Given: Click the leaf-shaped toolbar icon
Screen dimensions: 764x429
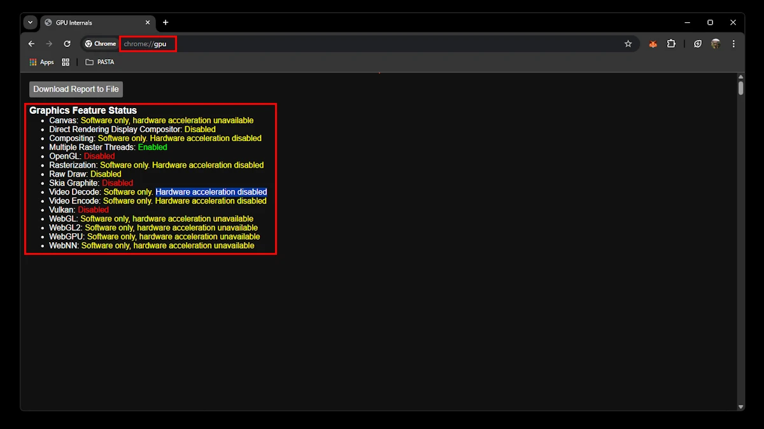Looking at the screenshot, I should 698,44.
